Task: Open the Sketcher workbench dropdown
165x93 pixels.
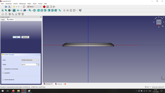Action: pyautogui.click(x=34, y=7)
